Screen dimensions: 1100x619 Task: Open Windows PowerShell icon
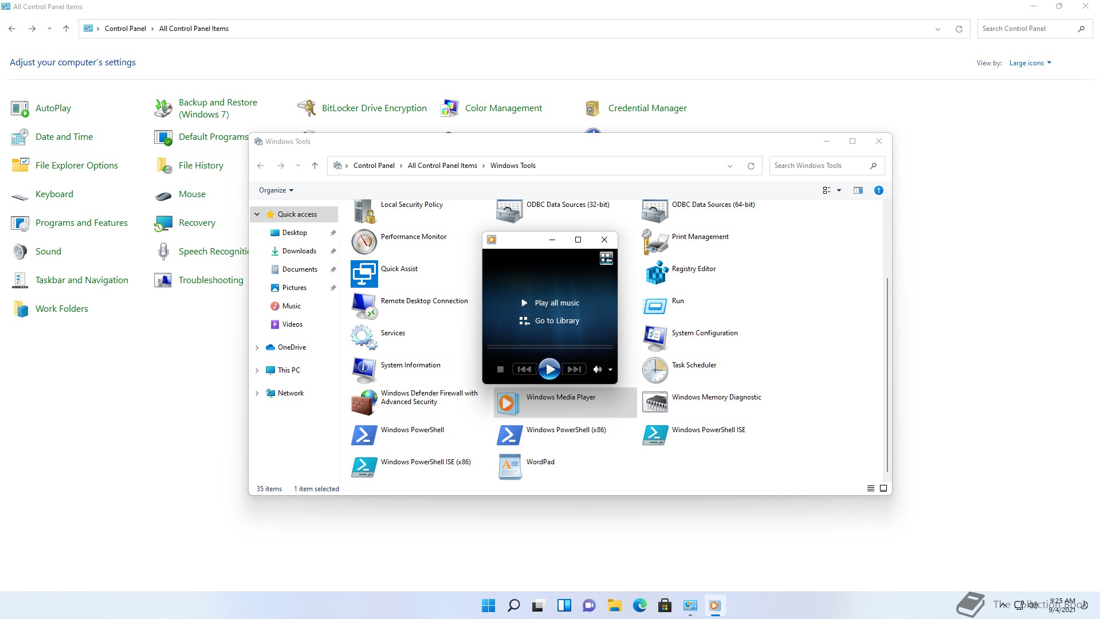coord(364,435)
